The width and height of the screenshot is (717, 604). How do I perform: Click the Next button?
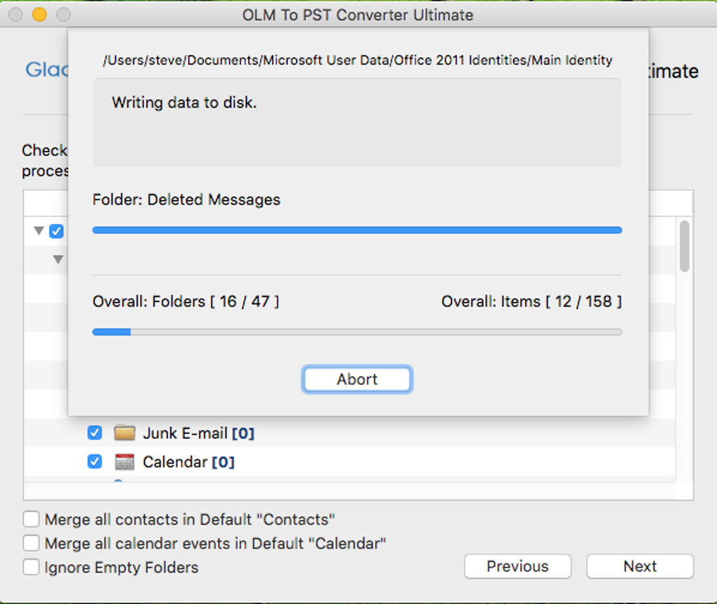pos(640,566)
